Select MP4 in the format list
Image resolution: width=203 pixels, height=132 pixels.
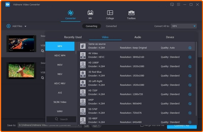point(60,46)
